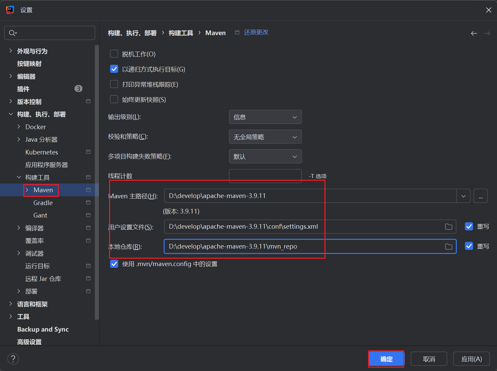Expand the 编辑器 tree node
This screenshot has height=371, width=497.
point(10,76)
